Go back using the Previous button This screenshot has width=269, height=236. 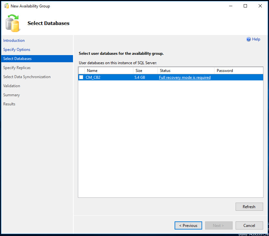coord(188,225)
